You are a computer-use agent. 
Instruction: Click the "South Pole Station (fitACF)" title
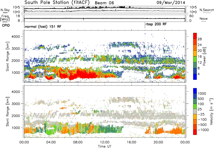(57, 3)
